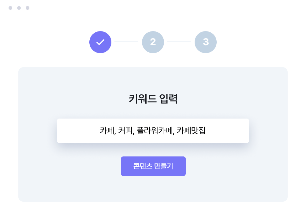The height and width of the screenshot is (220, 306).
Task: Click the connector line between steps 1 and 2
Action: [127, 42]
